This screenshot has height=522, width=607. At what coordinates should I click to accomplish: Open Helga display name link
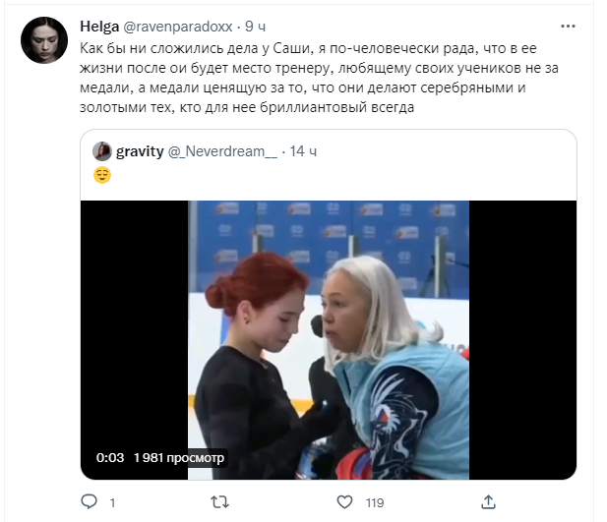[99, 27]
